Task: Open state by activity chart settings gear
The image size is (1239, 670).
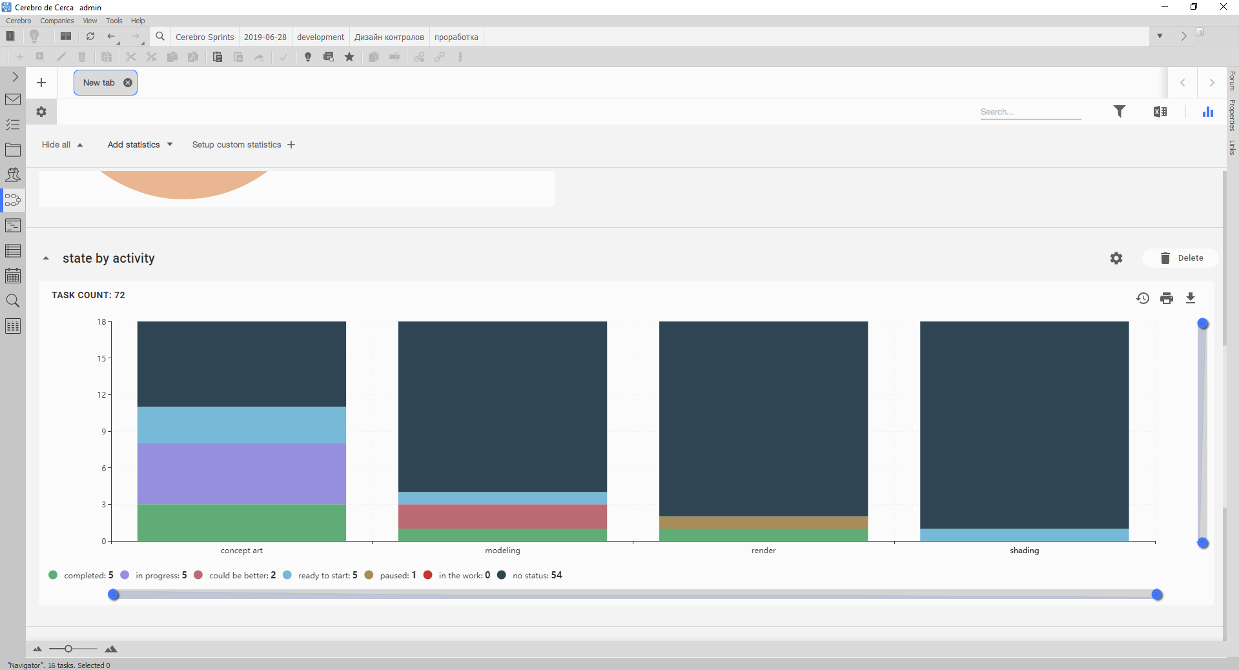Action: click(x=1116, y=258)
